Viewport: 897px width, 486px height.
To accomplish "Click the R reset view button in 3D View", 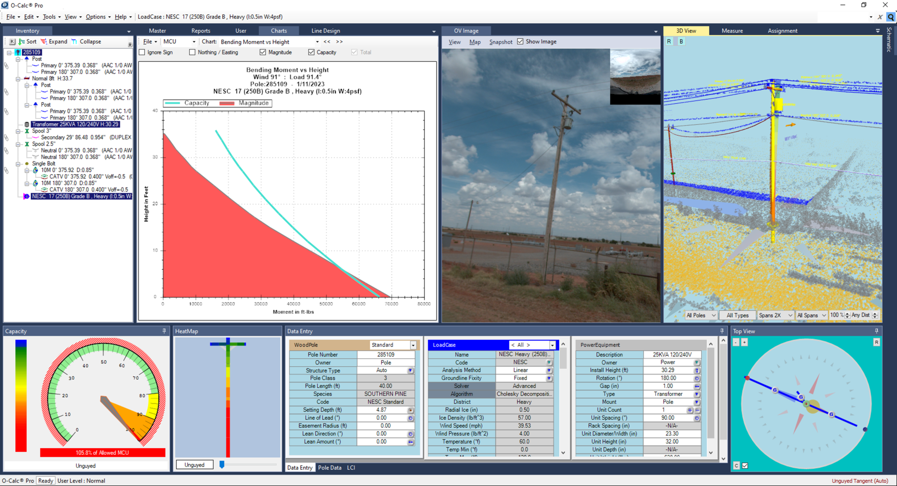I will [669, 41].
